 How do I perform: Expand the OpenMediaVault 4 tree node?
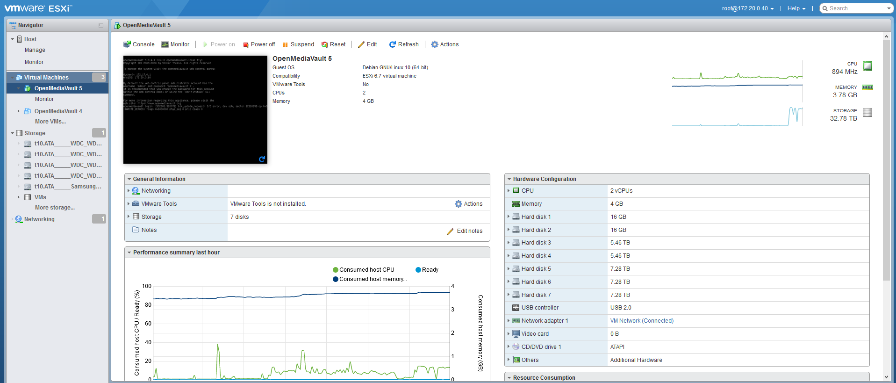(19, 111)
